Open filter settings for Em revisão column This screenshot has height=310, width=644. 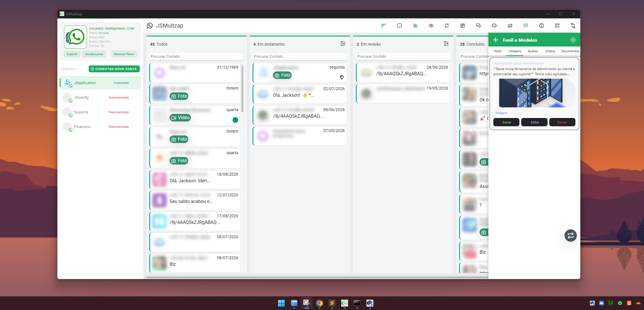coord(446,44)
